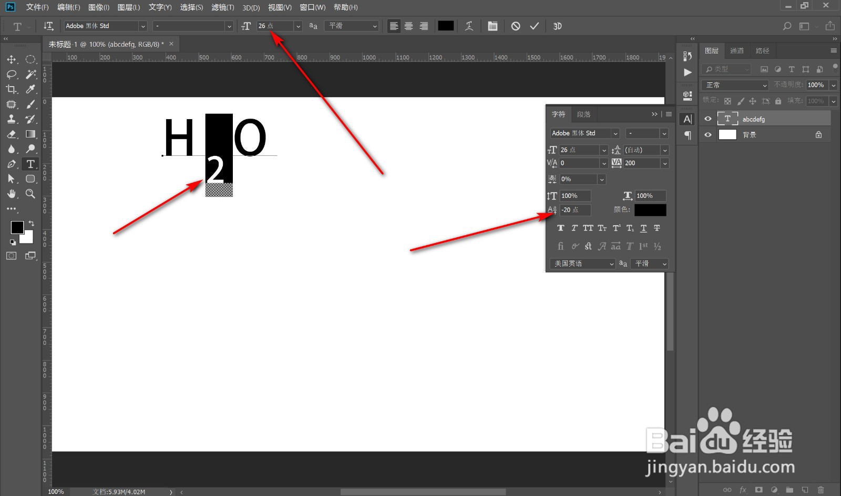
Task: Toggle text orientation in options bar
Action: [48, 26]
